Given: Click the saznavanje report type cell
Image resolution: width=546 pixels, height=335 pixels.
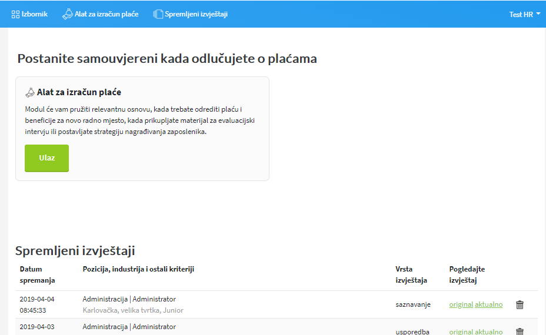Looking at the screenshot, I should click(413, 304).
